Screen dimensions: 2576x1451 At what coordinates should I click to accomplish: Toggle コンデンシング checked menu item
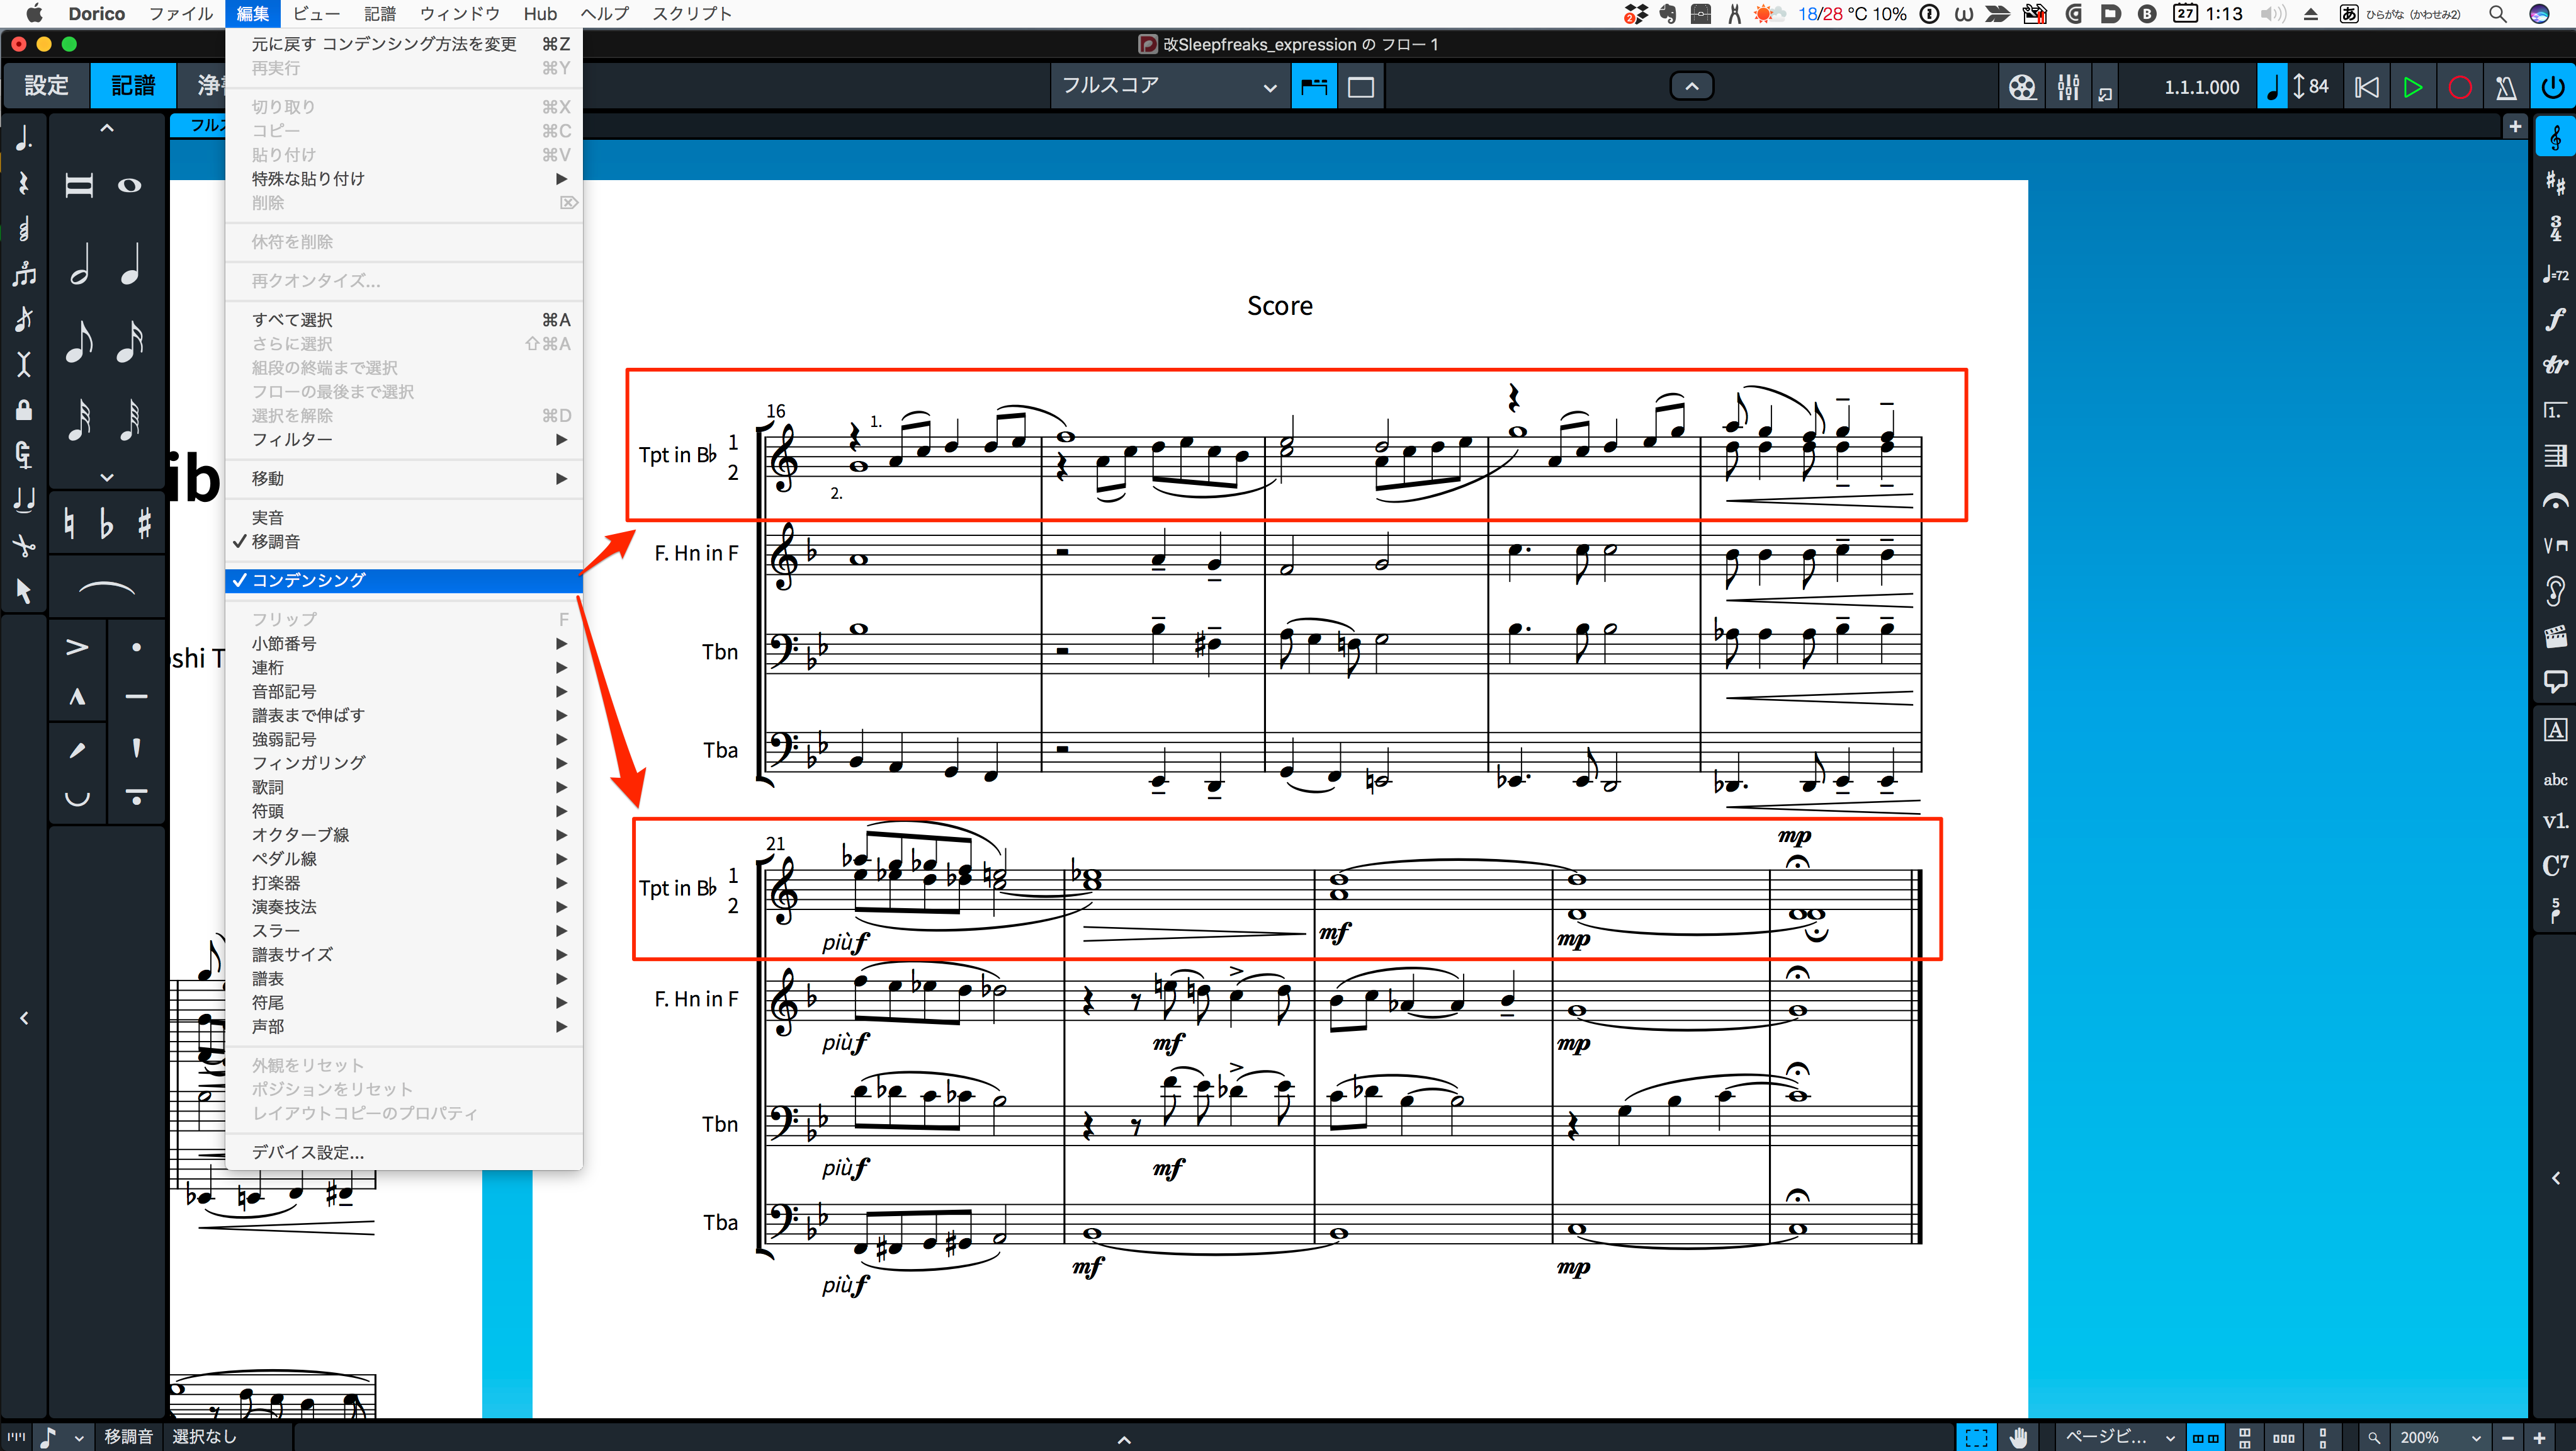[x=404, y=581]
